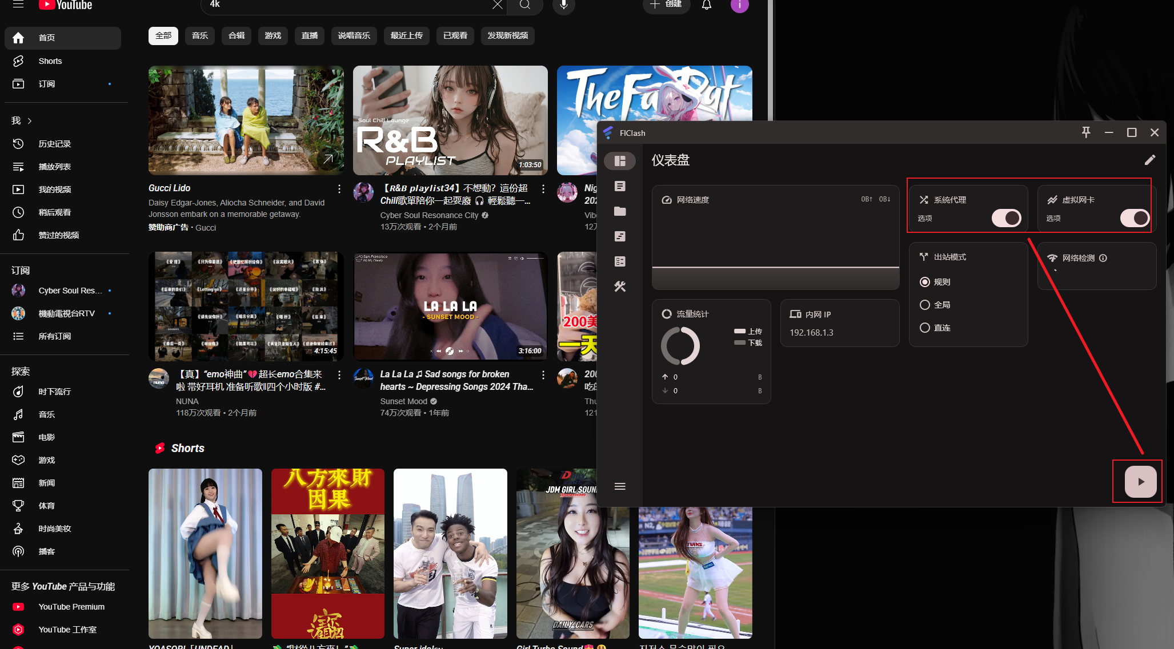1174x649 pixels.
Task: Open 播放列表 in the sidebar
Action: click(x=63, y=167)
